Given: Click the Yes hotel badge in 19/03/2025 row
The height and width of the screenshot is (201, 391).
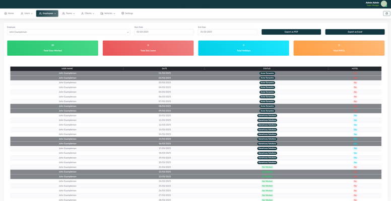Looking at the screenshot, I should 355,158.
